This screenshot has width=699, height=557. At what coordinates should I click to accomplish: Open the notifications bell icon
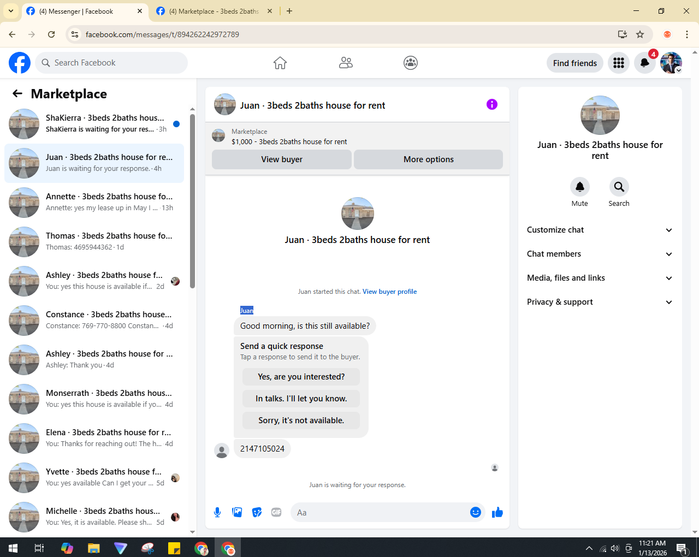(x=645, y=63)
